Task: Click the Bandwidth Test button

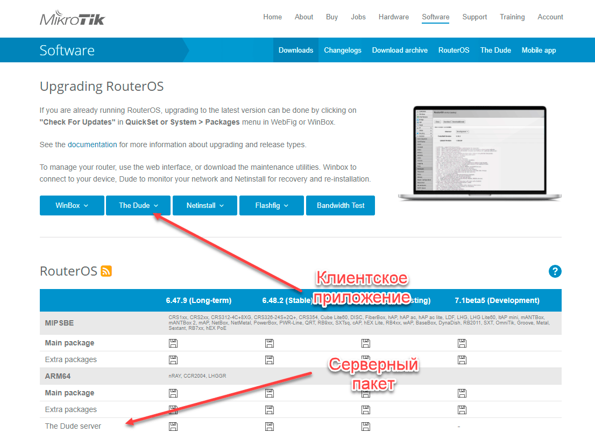Action: [x=341, y=205]
